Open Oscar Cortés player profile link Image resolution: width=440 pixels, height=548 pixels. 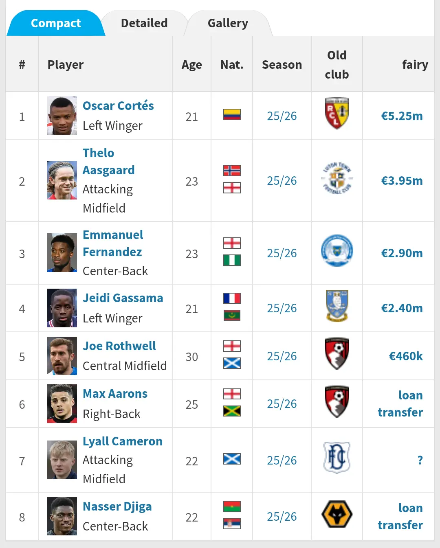[118, 106]
